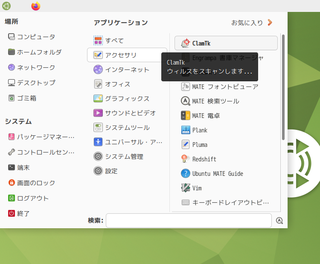Open デスクトップ monitor icon
Viewport: 320px width, 264px height.
click(12, 83)
